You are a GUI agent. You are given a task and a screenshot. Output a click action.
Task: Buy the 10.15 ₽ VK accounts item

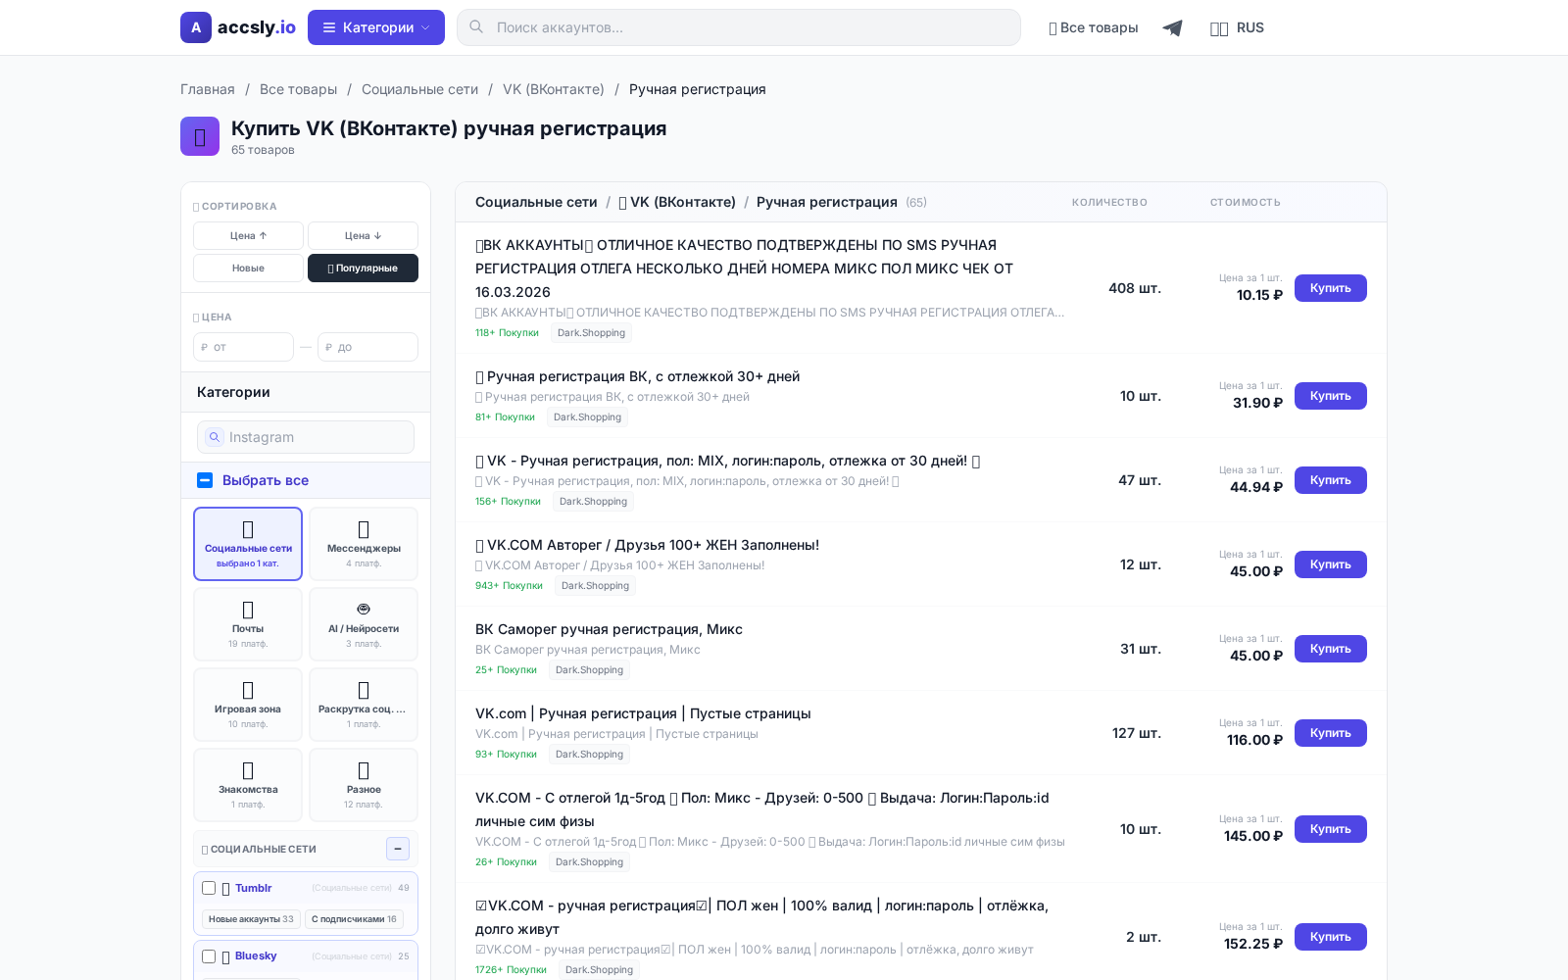click(x=1331, y=288)
